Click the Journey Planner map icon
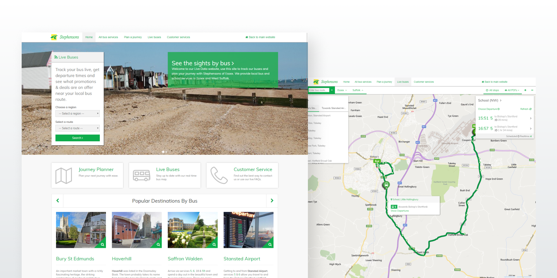Viewport: 557px width, 278px height. pos(64,175)
